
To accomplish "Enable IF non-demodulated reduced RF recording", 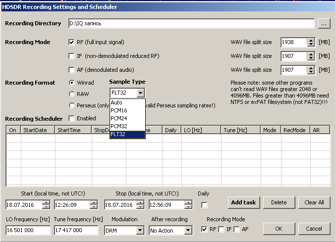I will [x=71, y=56].
